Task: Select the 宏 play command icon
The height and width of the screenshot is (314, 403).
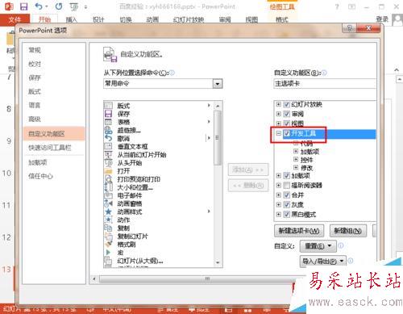Action: point(108,253)
